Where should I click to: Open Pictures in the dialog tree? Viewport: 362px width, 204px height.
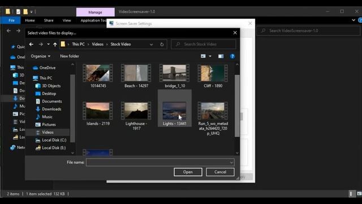coord(45,125)
